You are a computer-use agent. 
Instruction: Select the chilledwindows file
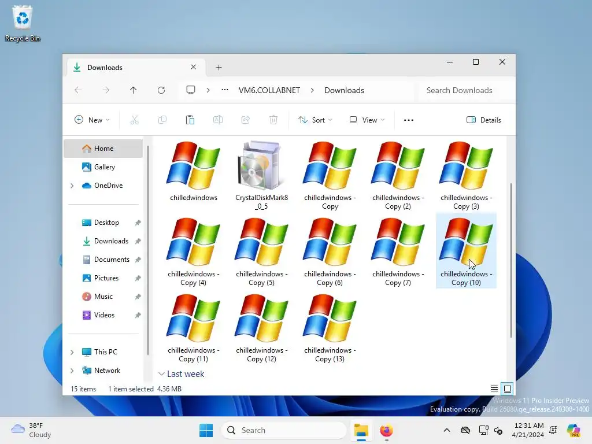[193, 171]
